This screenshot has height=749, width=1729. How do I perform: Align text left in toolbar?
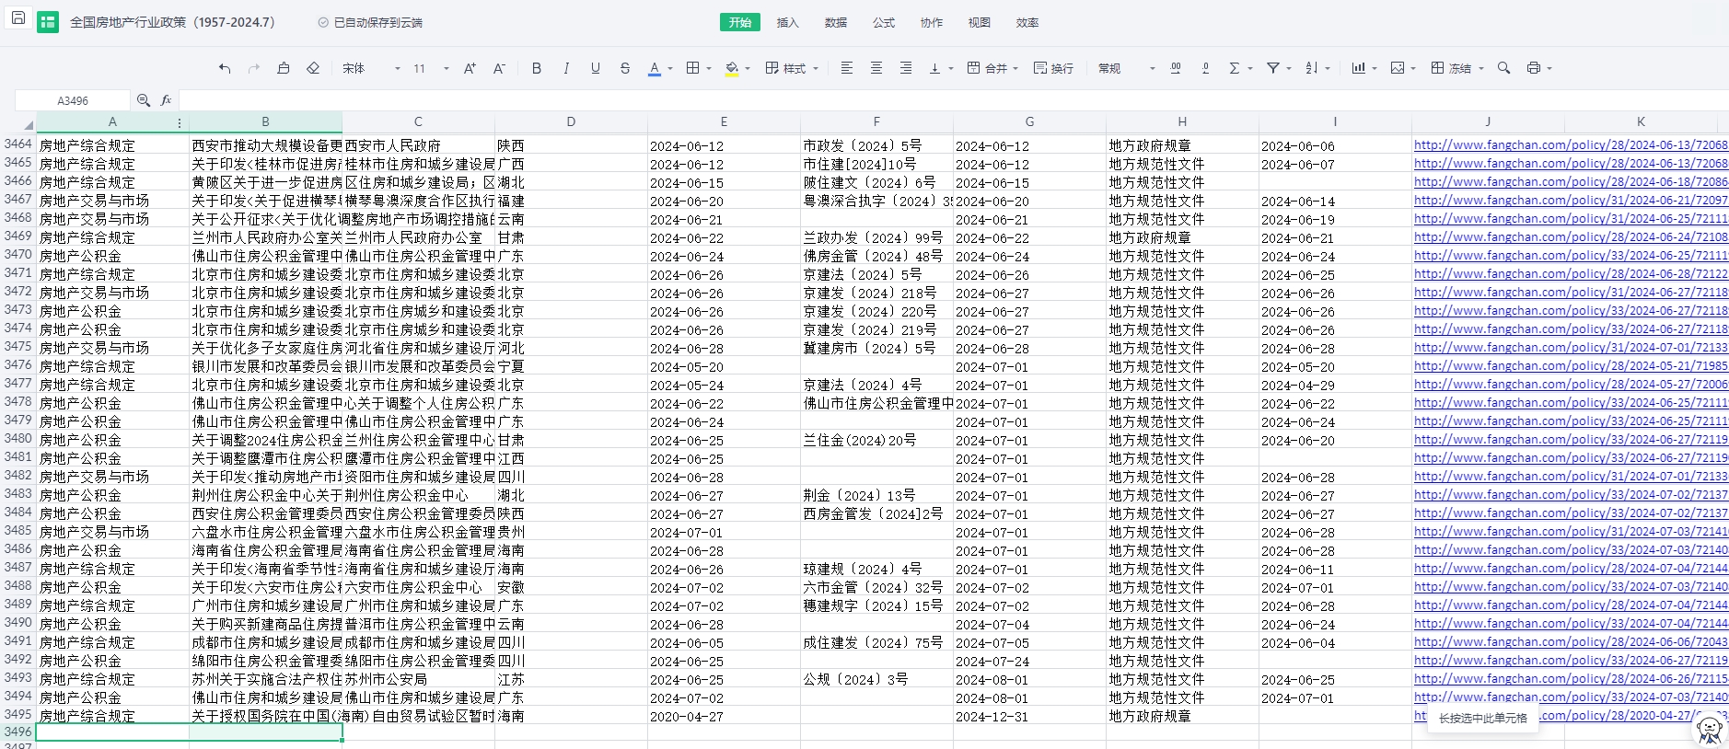[847, 68]
